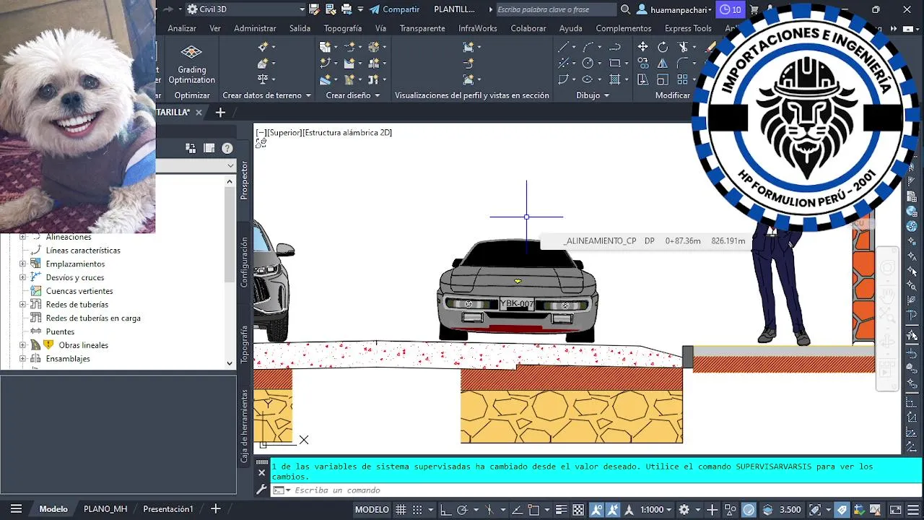Select the Copy tool in Modificar
The width and height of the screenshot is (924, 520).
tap(642, 63)
